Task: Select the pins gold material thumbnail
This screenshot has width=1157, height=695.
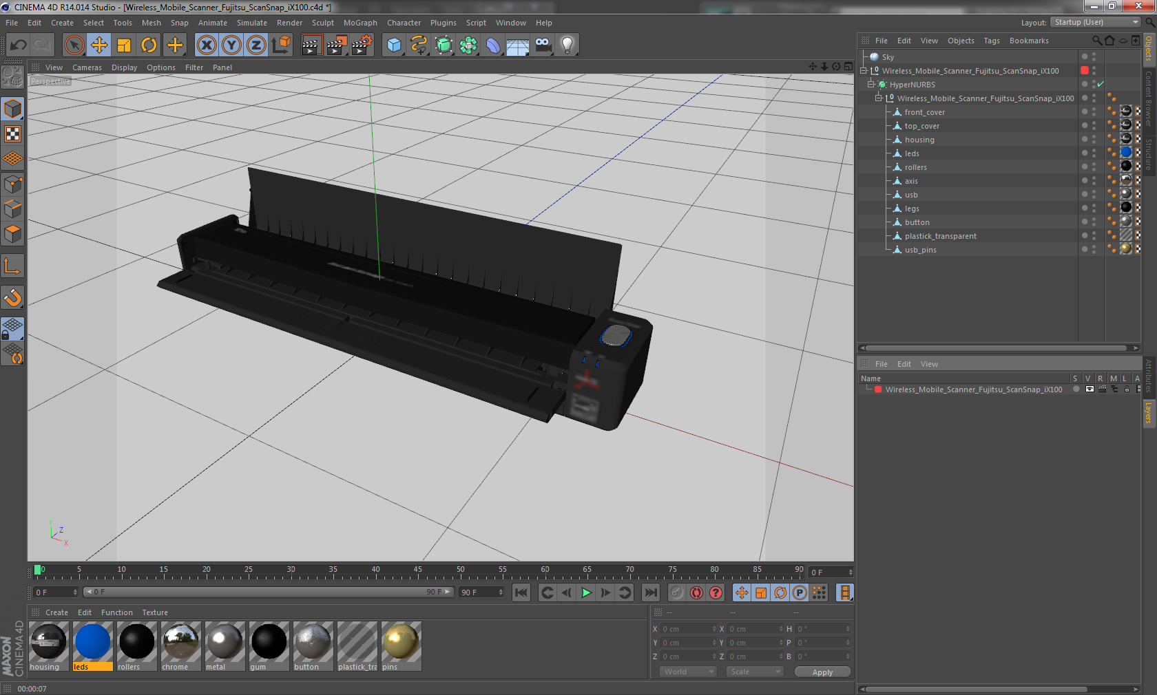Action: point(401,645)
